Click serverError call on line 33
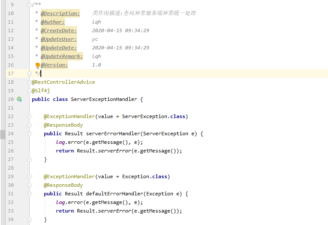Screen dimensions: 328x225 click(x=114, y=211)
